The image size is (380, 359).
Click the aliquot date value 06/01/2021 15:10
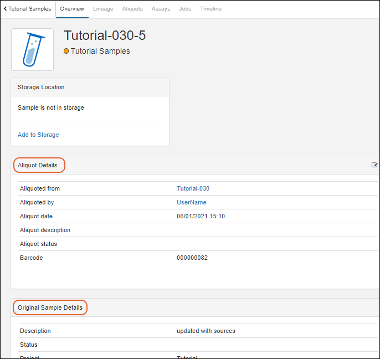[201, 216]
